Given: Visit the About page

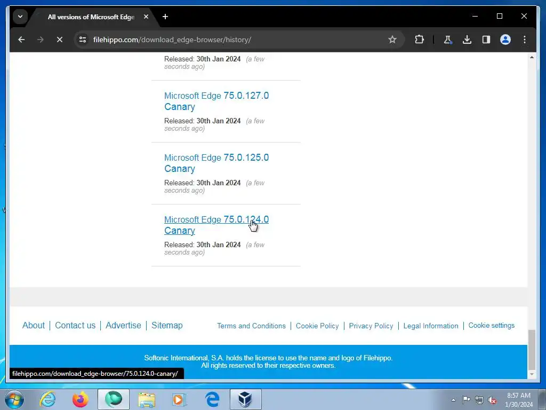Looking at the screenshot, I should coord(34,325).
